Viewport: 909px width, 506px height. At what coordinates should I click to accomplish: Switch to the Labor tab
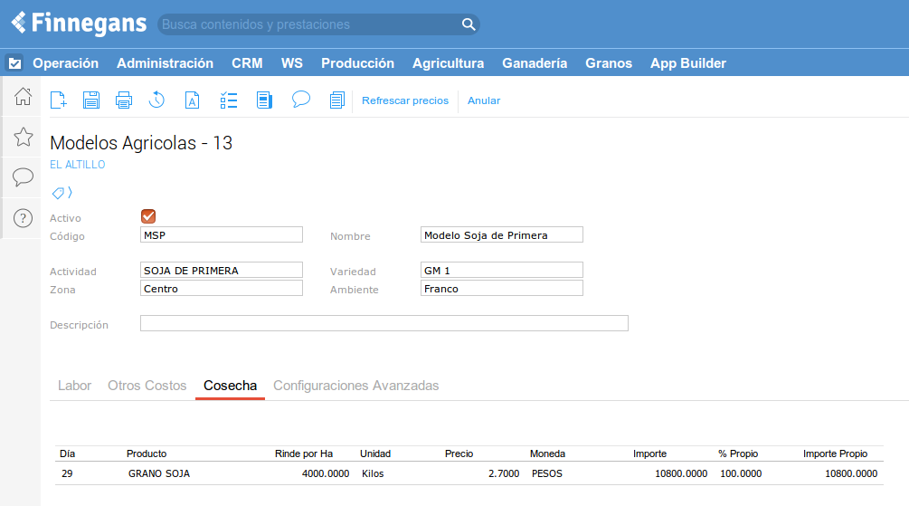pos(74,386)
